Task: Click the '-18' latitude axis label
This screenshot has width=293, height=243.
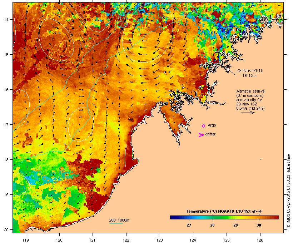Action: coord(5,160)
